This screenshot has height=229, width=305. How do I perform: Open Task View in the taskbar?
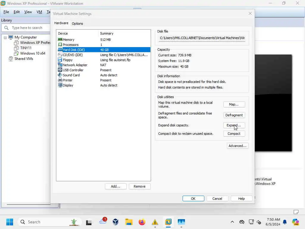[x=89, y=222]
